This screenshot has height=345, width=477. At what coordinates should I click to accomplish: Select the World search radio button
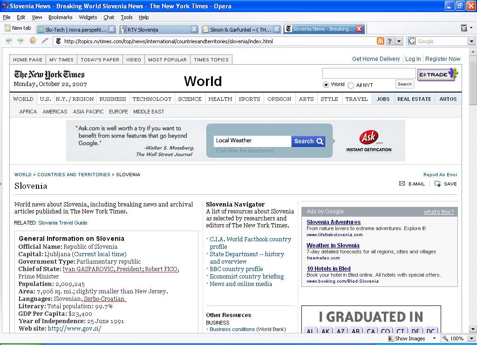[326, 85]
